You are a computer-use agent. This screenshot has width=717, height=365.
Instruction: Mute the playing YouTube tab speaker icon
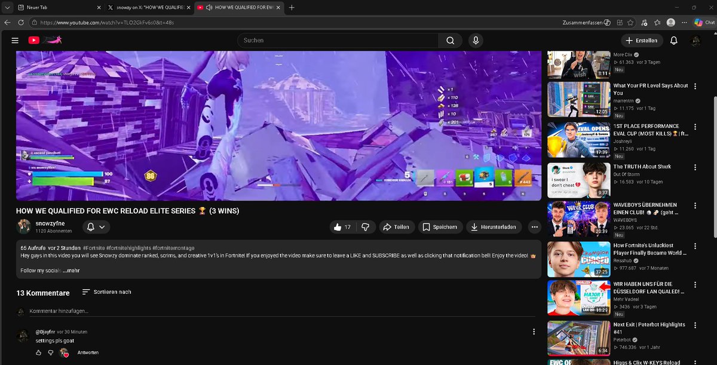coord(209,8)
